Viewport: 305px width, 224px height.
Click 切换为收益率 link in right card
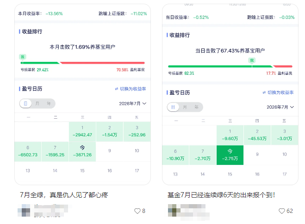[x=278, y=92]
